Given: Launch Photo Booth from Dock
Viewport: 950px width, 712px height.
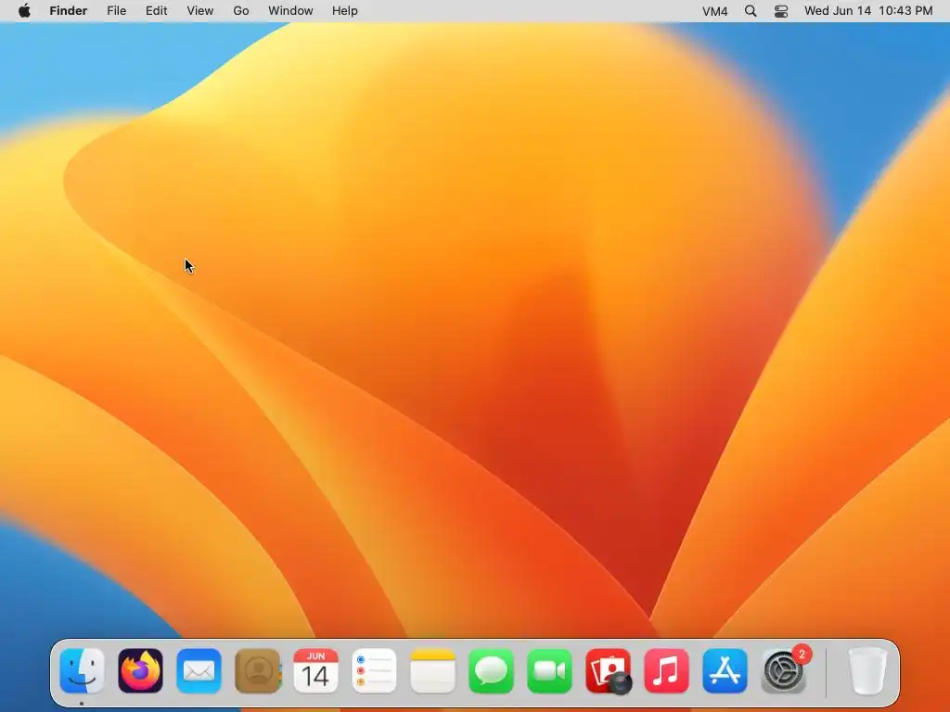Looking at the screenshot, I should (x=608, y=671).
